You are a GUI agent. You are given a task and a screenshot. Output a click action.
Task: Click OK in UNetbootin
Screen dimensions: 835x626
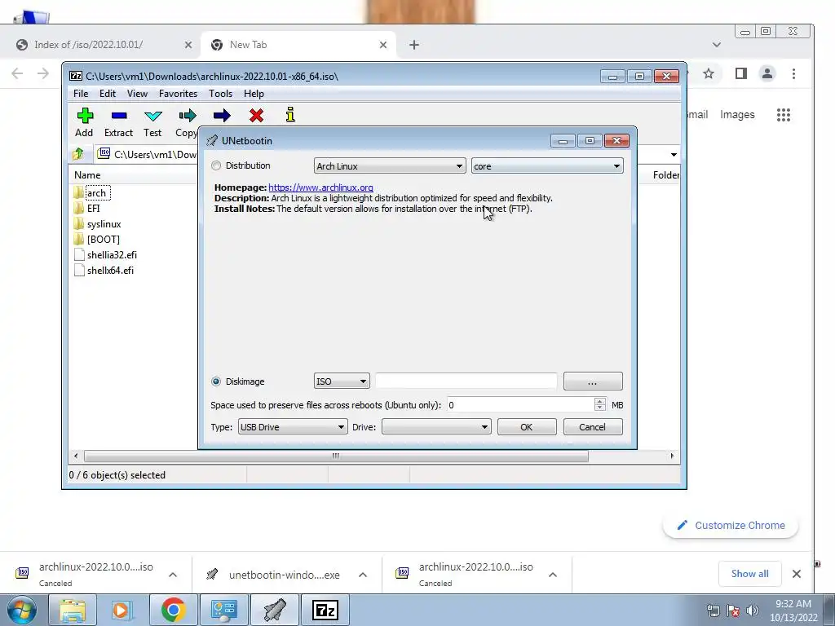pos(527,427)
